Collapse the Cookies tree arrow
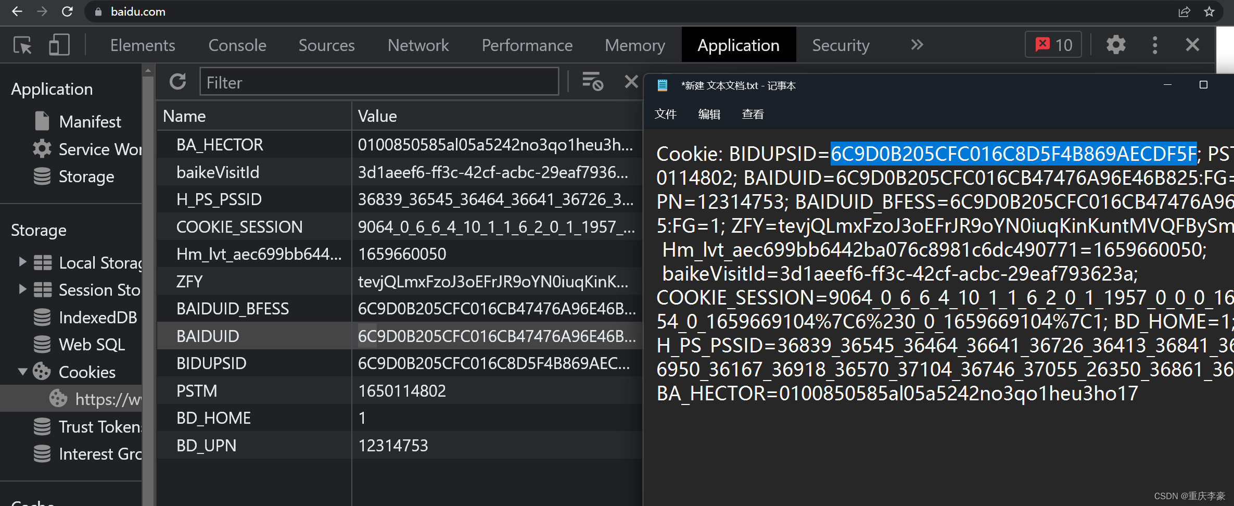This screenshot has width=1234, height=506. pyautogui.click(x=22, y=372)
